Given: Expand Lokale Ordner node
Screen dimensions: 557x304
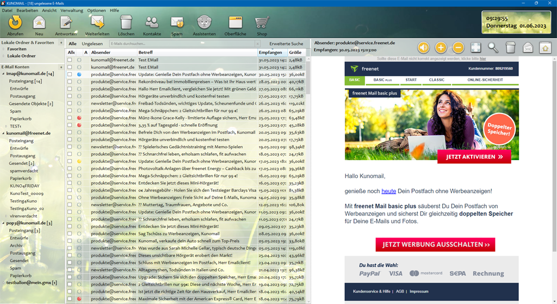Looking at the screenshot, I should click(4, 55).
